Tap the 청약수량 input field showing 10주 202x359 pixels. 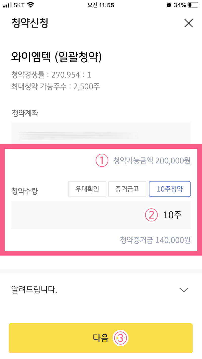tap(101, 215)
